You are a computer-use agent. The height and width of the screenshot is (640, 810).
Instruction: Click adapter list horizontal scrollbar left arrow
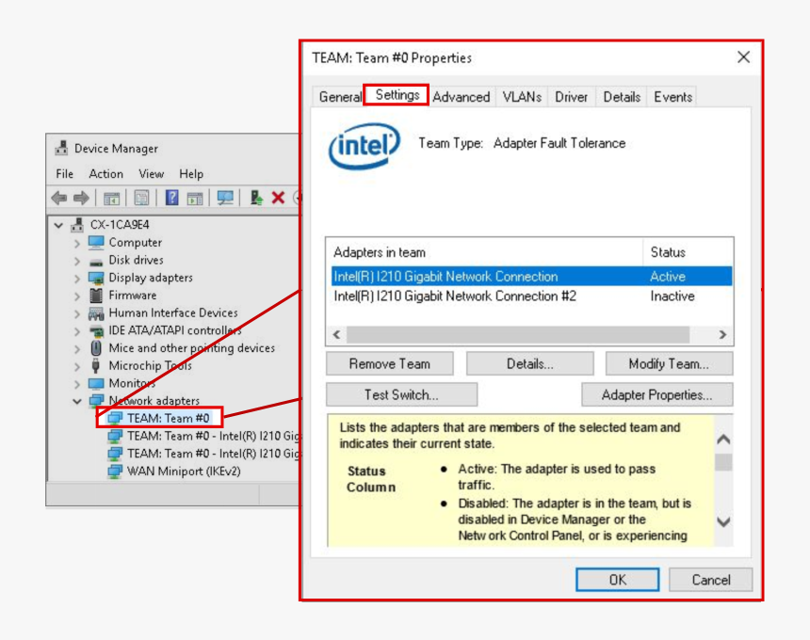[337, 334]
